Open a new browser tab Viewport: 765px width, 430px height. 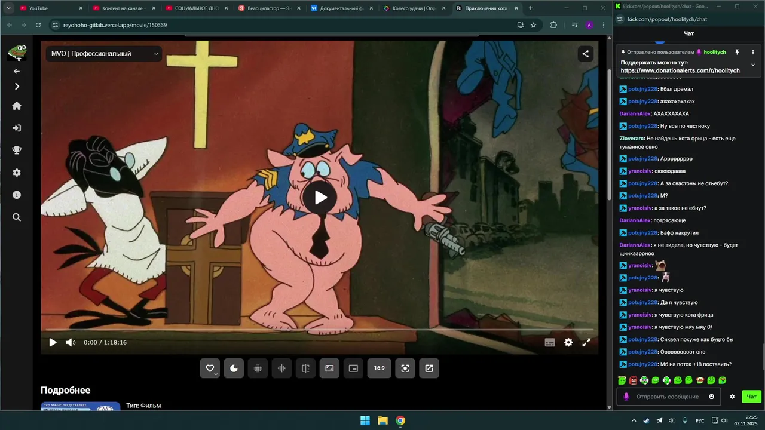point(530,8)
